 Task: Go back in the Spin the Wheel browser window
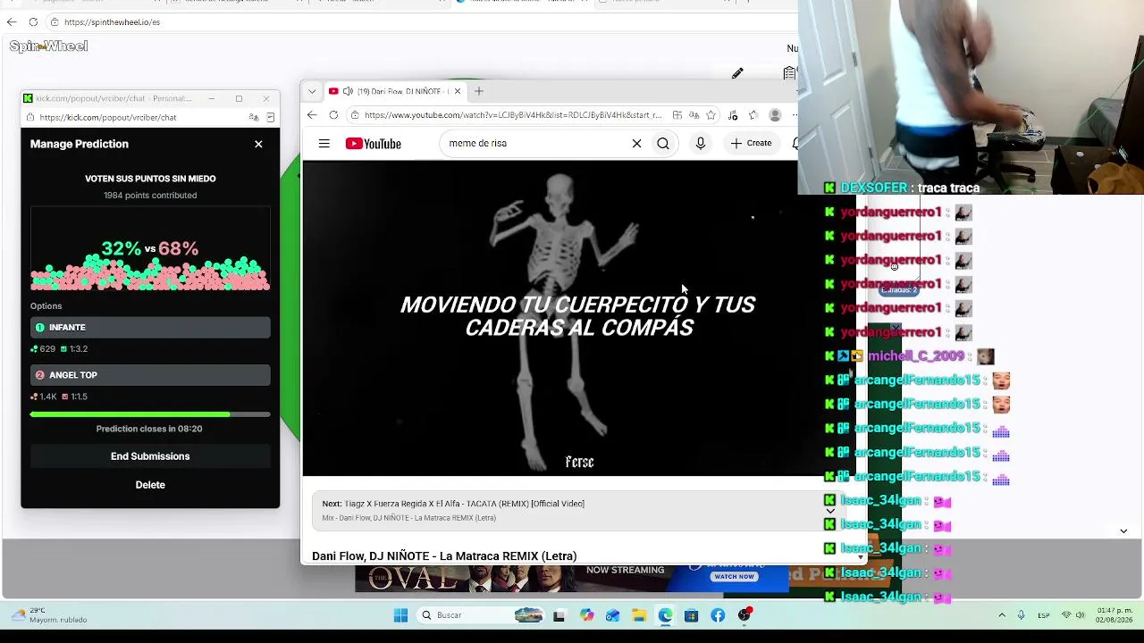pos(12,21)
